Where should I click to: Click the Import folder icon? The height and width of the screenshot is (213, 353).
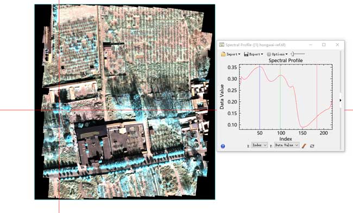(x=223, y=54)
